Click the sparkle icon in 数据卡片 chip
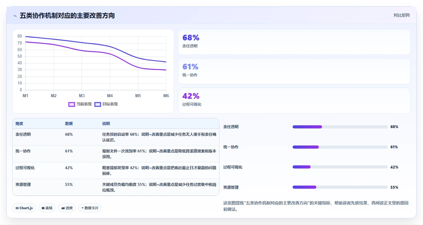Viewport: 423px width, 225px height. point(82,208)
